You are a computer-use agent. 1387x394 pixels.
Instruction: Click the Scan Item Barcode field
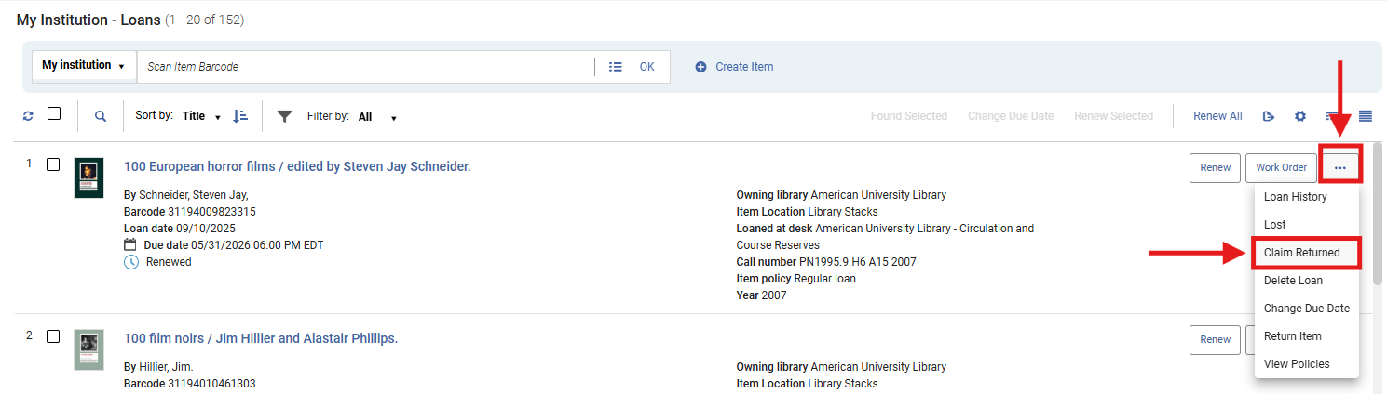point(363,67)
